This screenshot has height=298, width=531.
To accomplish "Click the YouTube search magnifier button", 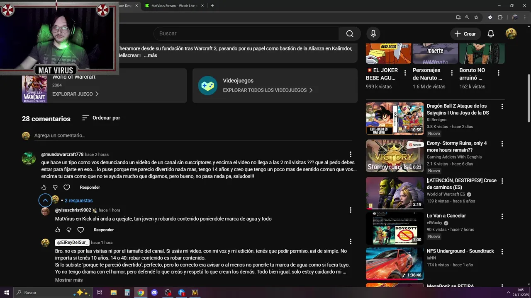I will 350,34.
